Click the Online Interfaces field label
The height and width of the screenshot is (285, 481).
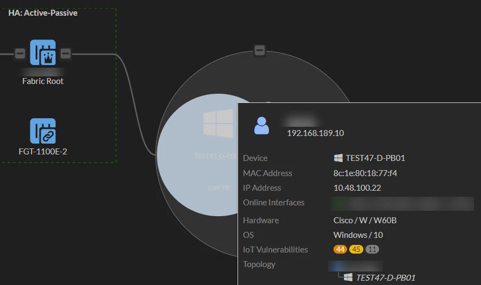click(x=274, y=203)
